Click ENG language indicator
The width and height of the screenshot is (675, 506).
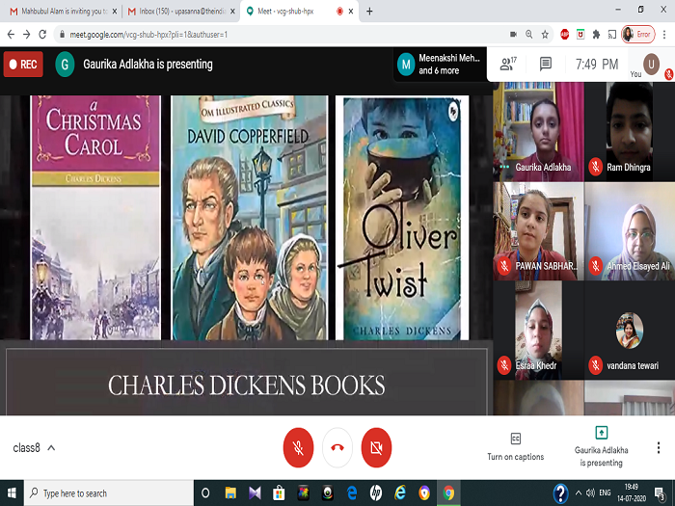605,493
